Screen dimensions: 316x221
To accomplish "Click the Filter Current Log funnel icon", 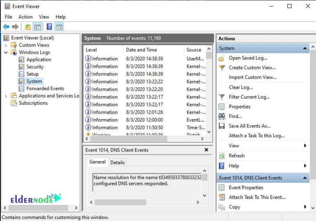I will pyautogui.click(x=222, y=97).
